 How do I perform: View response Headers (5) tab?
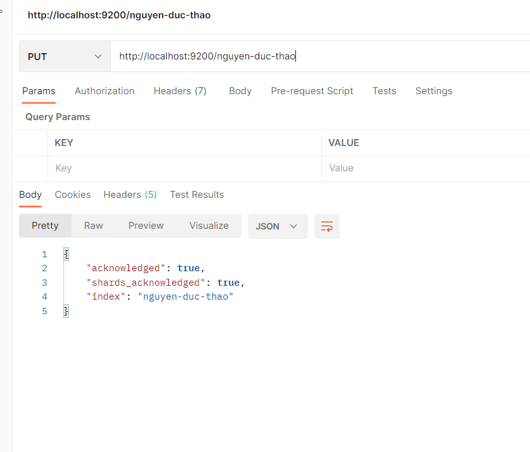(x=130, y=195)
